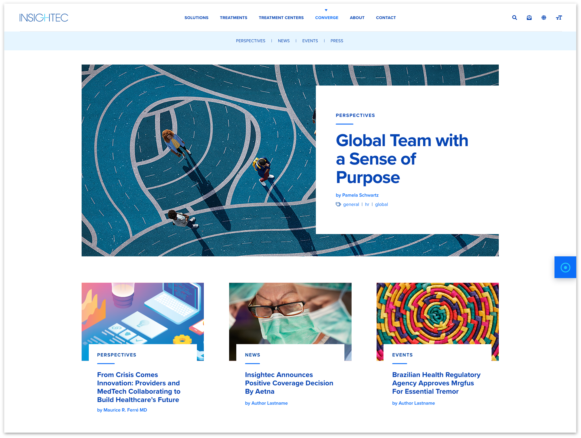Open the Insightec Announces Positive Coverage Decision article
The width and height of the screenshot is (581, 438).
[289, 383]
